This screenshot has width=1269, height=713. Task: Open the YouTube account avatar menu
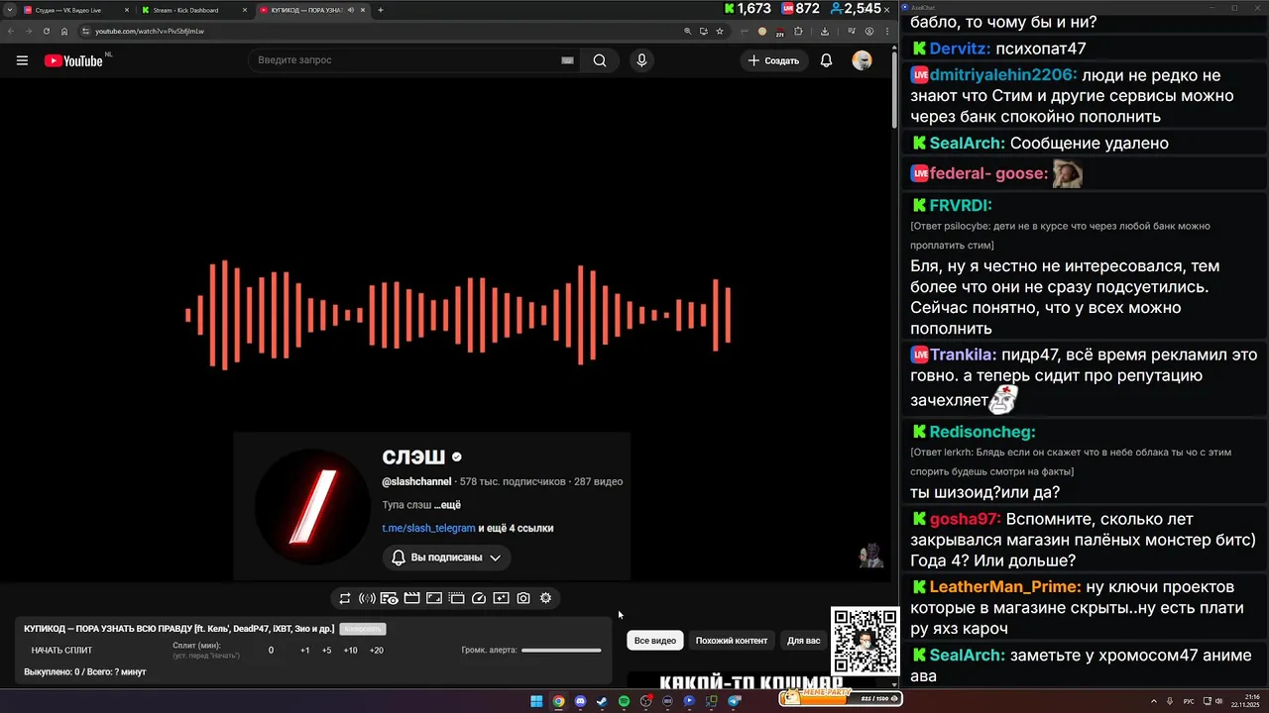click(x=862, y=60)
